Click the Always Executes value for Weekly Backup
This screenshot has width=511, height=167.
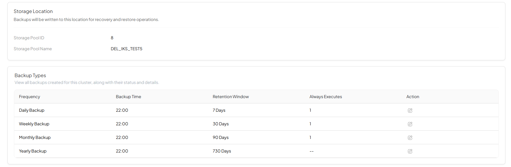click(310, 124)
